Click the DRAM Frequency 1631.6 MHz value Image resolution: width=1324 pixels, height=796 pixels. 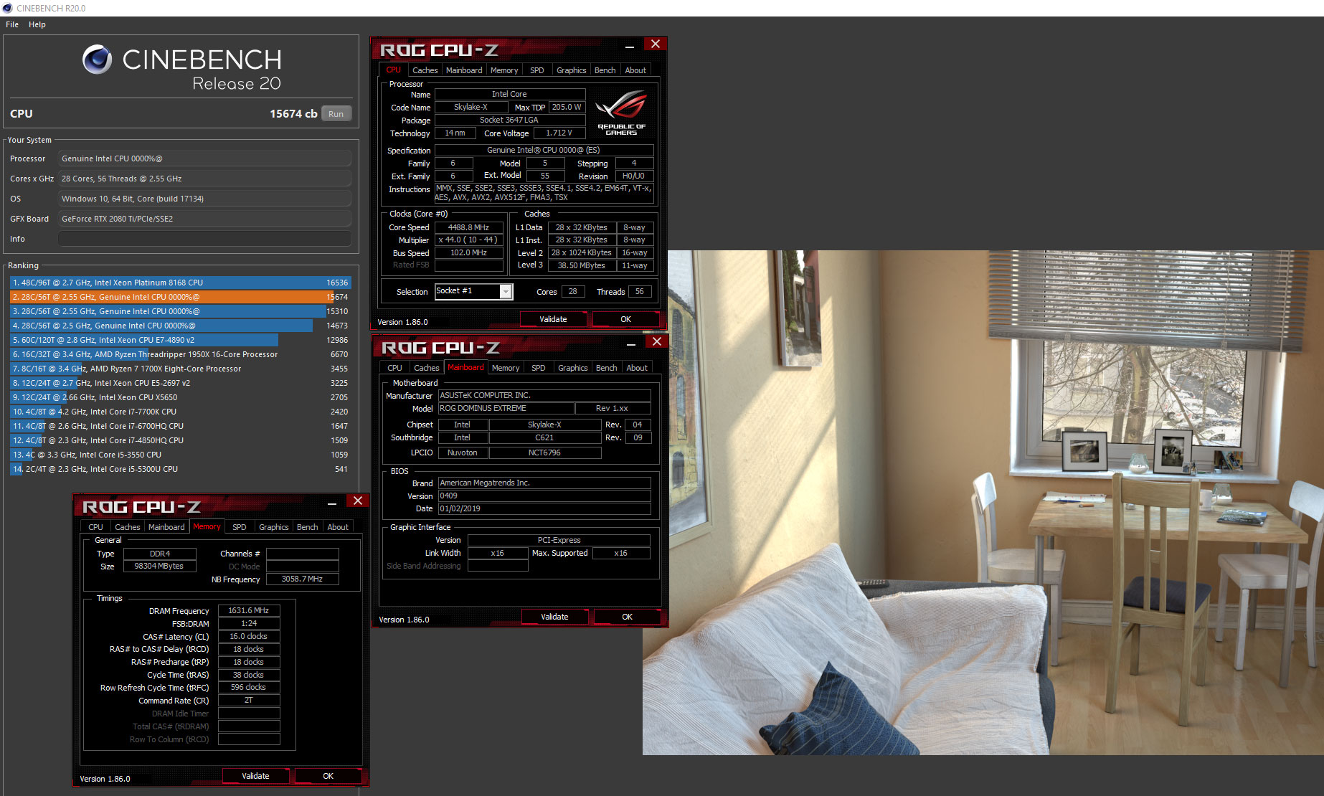pyautogui.click(x=249, y=610)
